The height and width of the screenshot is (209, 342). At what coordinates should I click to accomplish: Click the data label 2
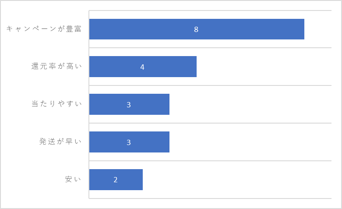pos(116,180)
